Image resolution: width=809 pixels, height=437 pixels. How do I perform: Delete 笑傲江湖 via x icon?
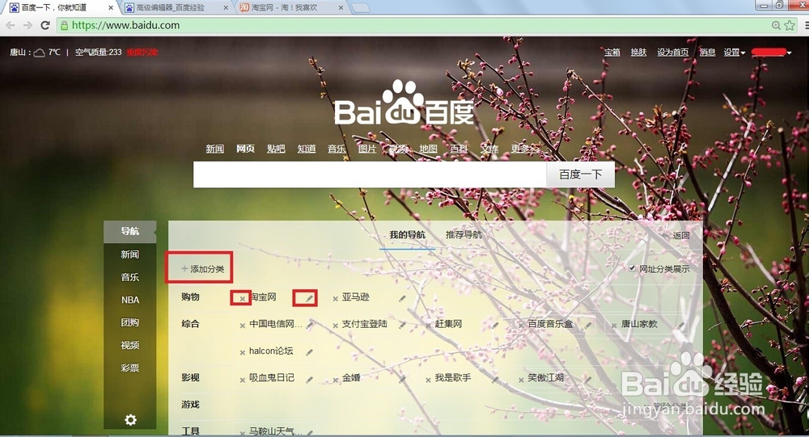click(x=521, y=380)
